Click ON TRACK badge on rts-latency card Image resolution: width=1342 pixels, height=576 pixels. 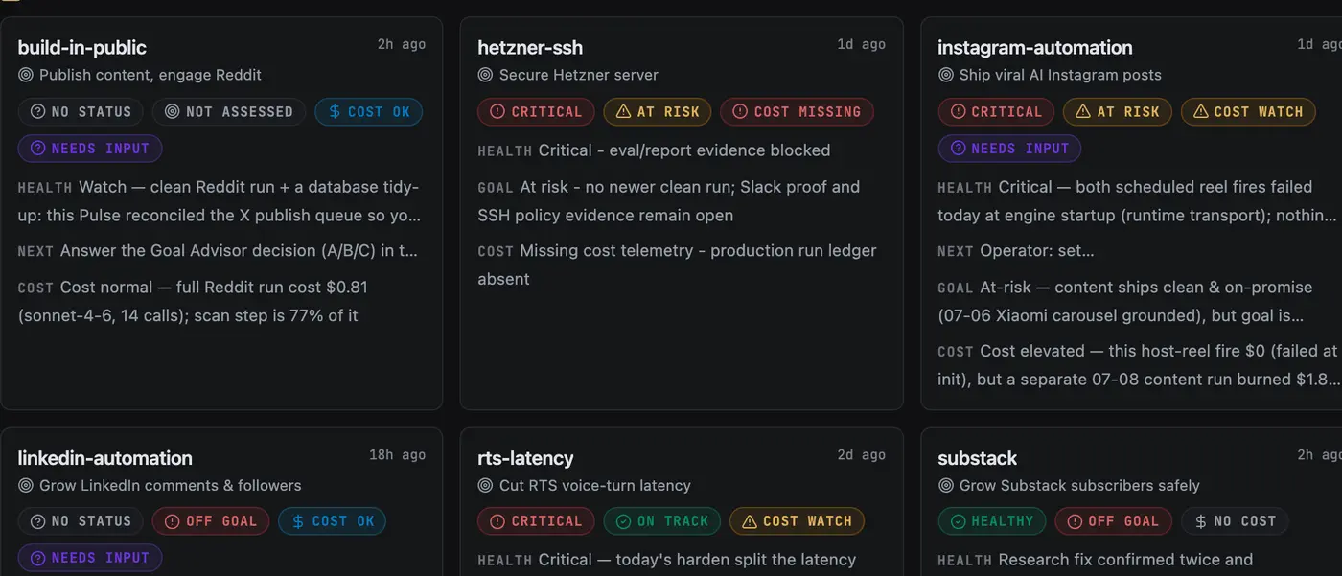tap(661, 521)
